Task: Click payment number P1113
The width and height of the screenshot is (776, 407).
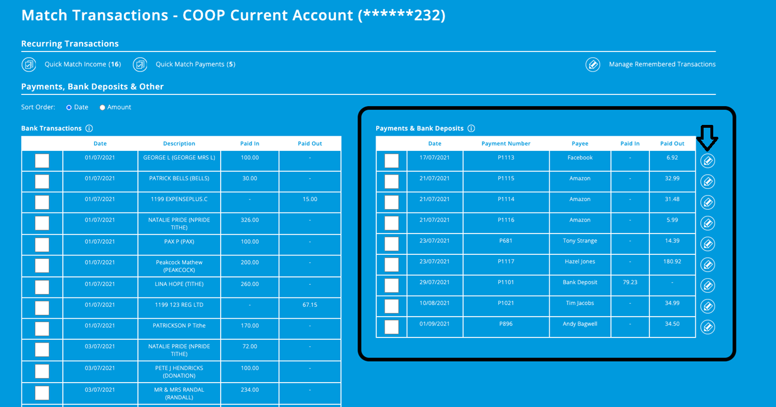Action: 506,158
